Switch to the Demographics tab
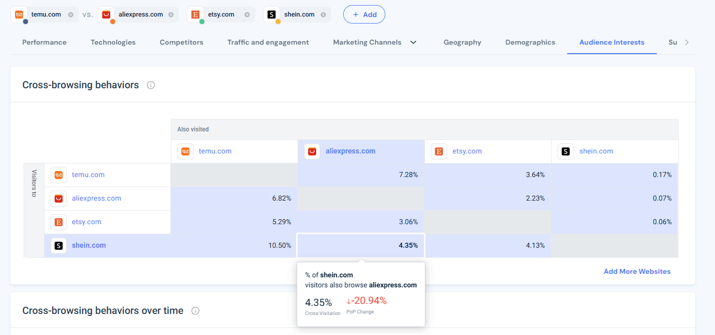 (x=530, y=42)
